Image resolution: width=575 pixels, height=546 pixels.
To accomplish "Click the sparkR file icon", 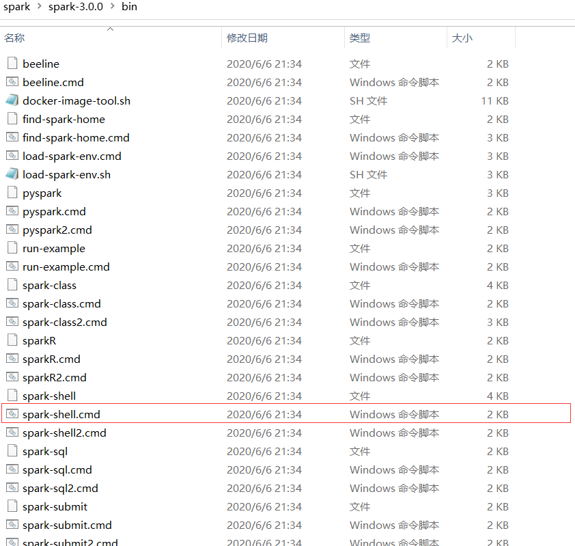I will (12, 340).
